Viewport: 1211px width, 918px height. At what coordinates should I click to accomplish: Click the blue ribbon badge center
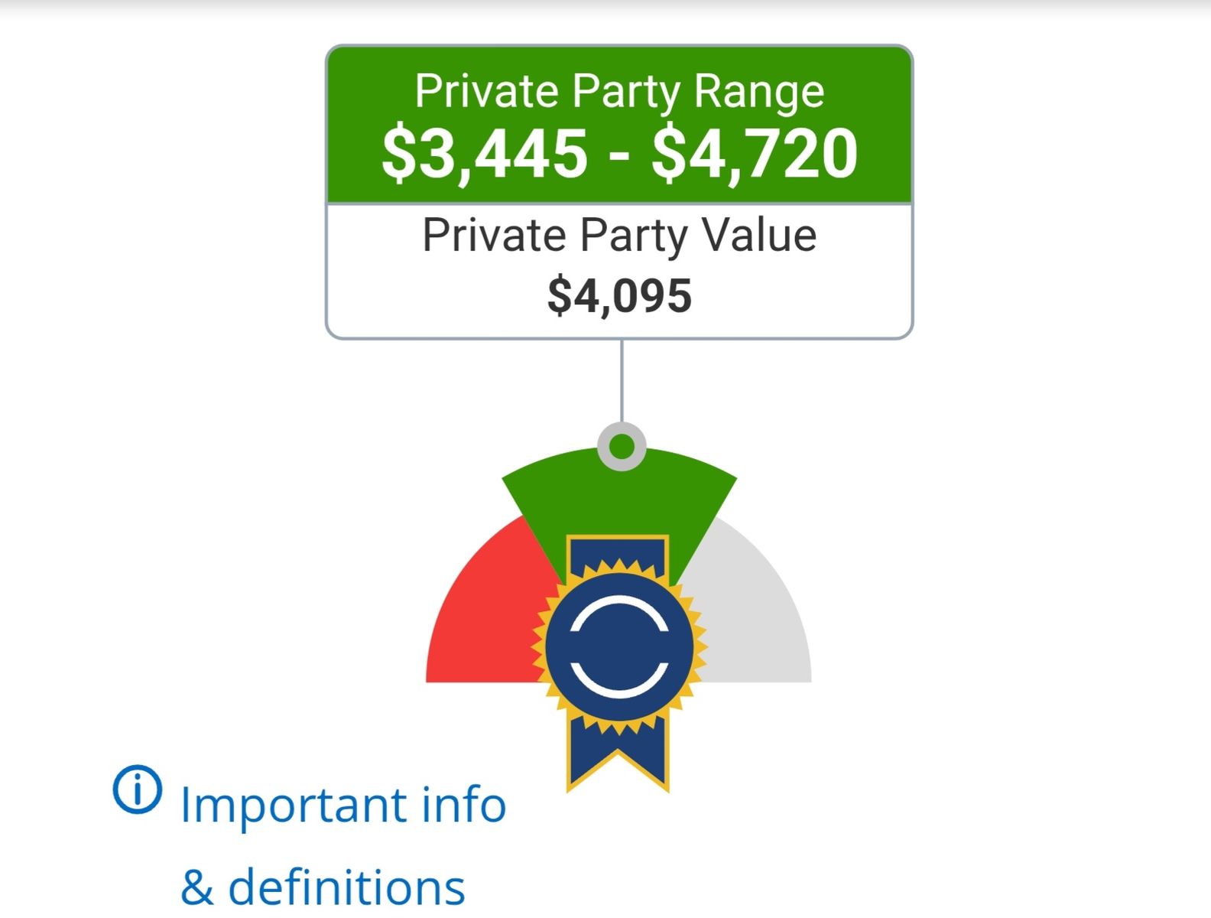click(x=619, y=647)
